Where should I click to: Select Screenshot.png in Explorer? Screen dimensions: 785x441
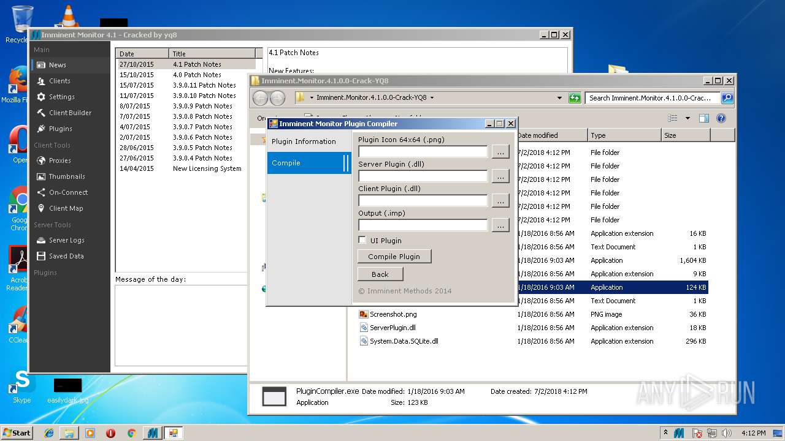(392, 314)
